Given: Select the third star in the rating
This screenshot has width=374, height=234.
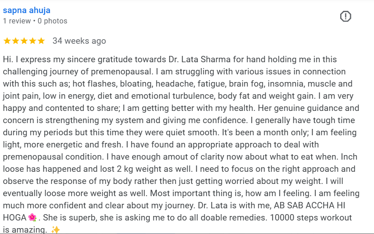Looking at the screenshot, I should [x=24, y=41].
